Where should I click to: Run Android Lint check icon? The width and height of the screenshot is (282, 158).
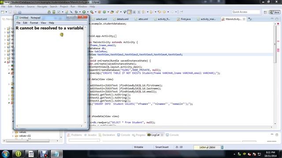pyautogui.click(x=59, y=12)
